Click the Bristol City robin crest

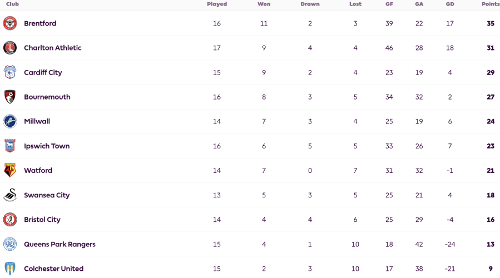[10, 220]
